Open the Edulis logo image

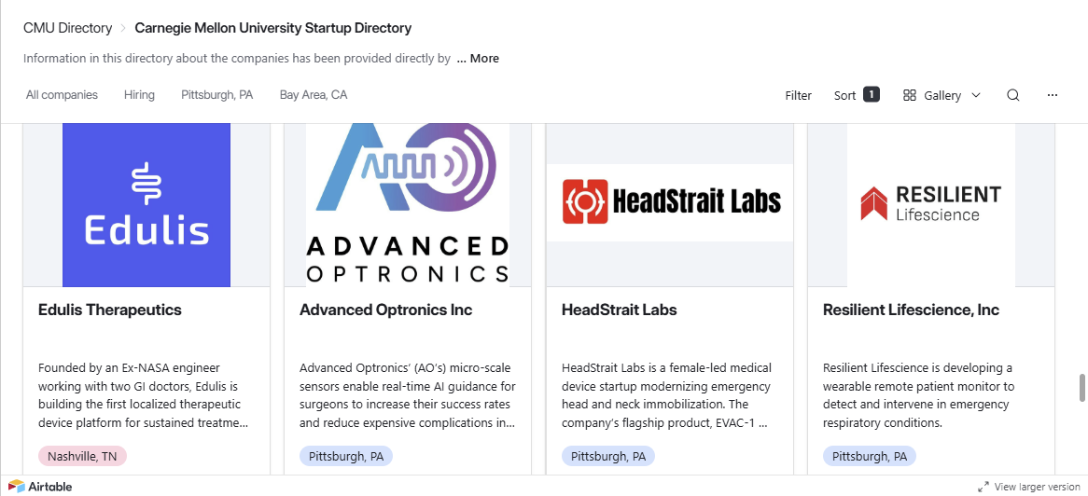(x=146, y=205)
